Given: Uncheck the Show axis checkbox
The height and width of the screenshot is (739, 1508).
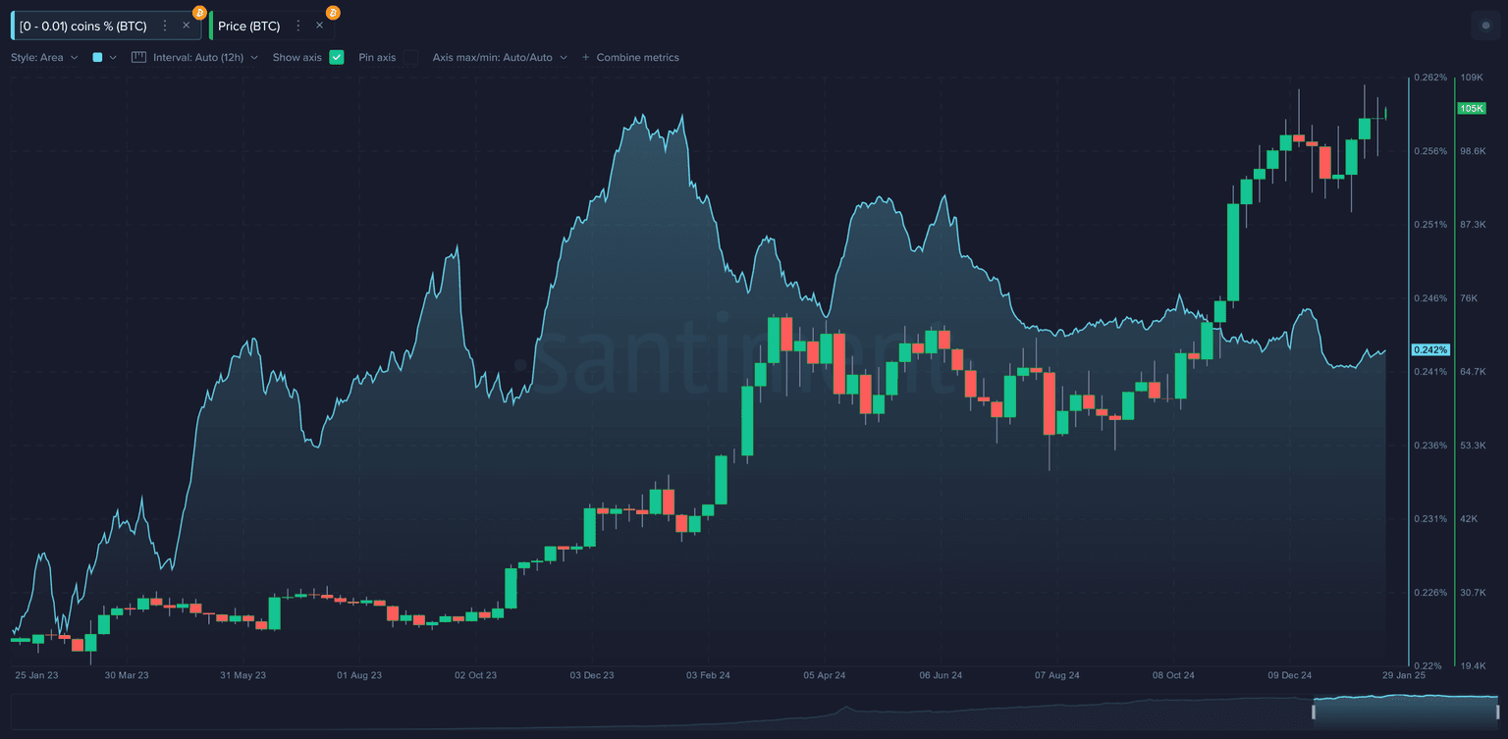Looking at the screenshot, I should point(337,57).
